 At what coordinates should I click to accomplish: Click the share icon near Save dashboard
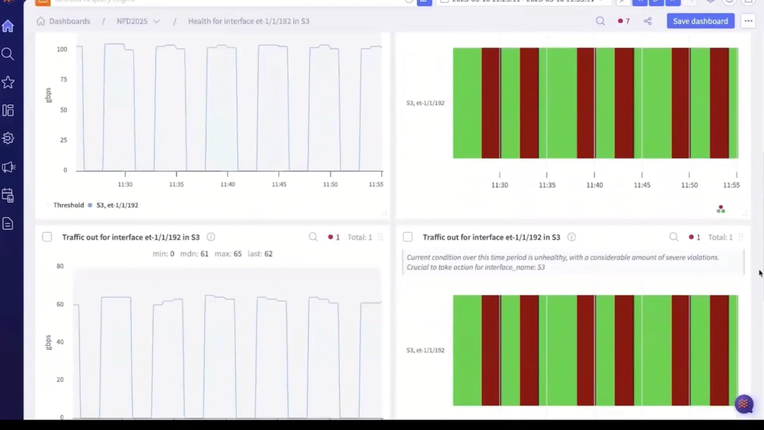point(647,21)
